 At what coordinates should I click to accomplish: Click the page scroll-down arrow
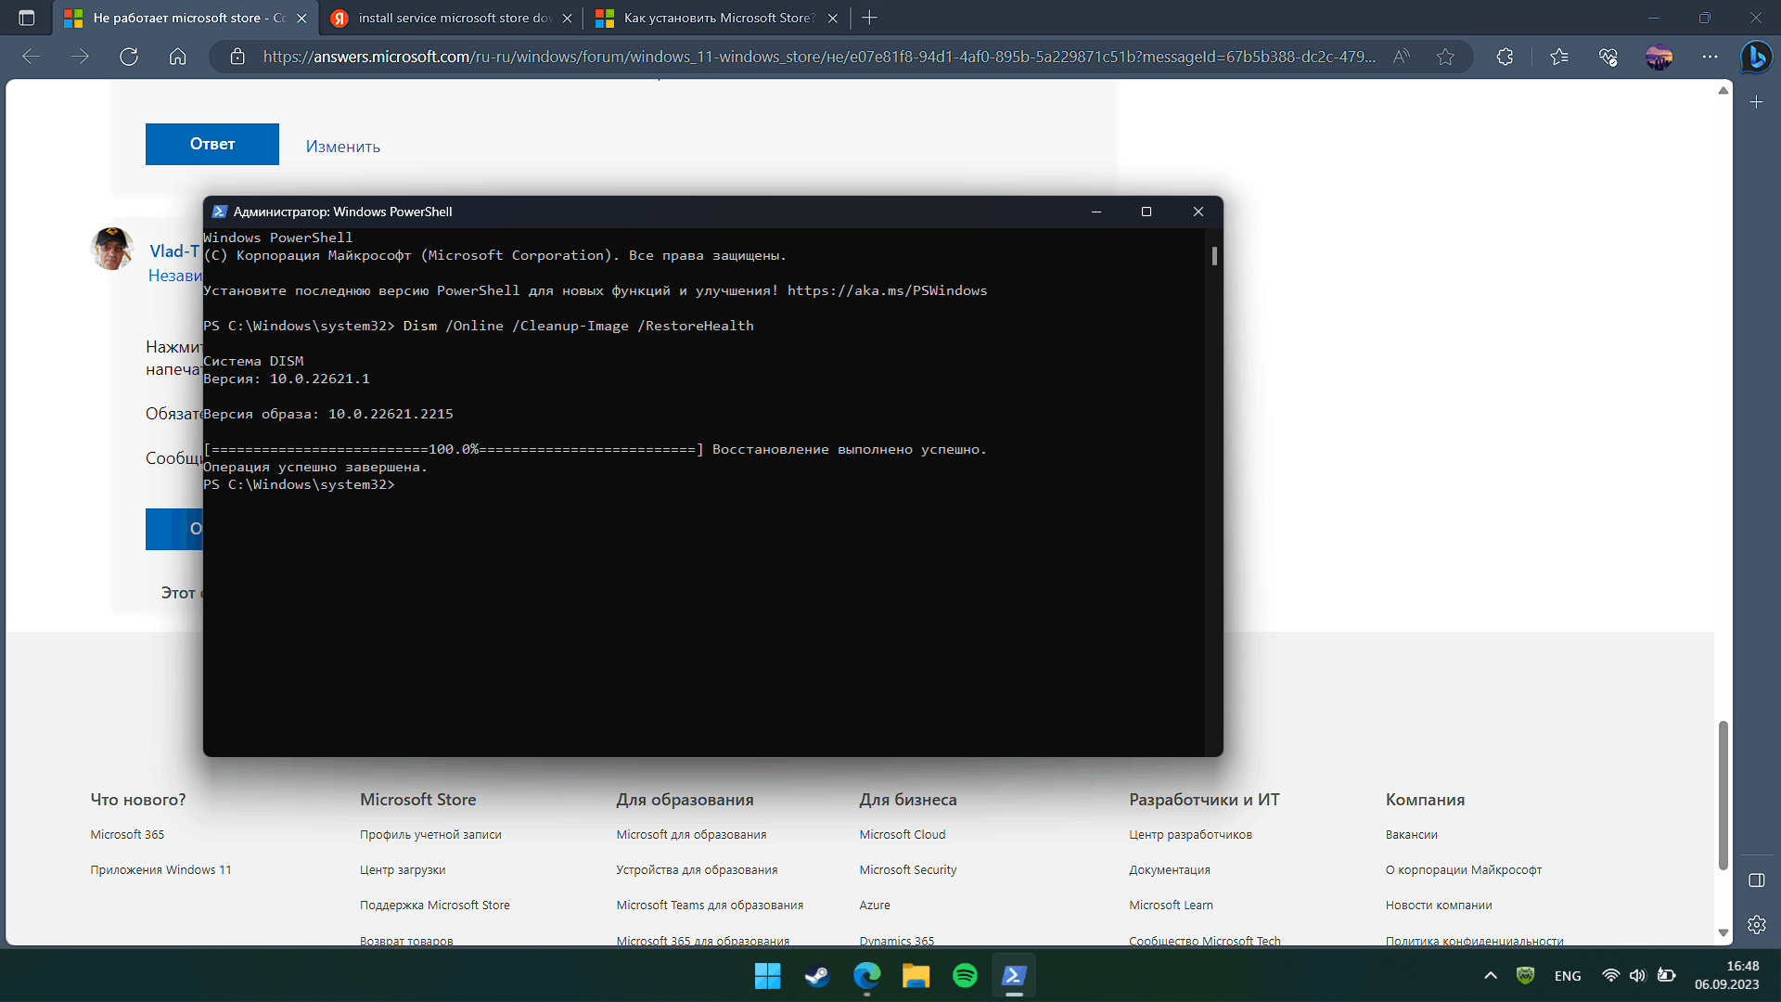1723,932
